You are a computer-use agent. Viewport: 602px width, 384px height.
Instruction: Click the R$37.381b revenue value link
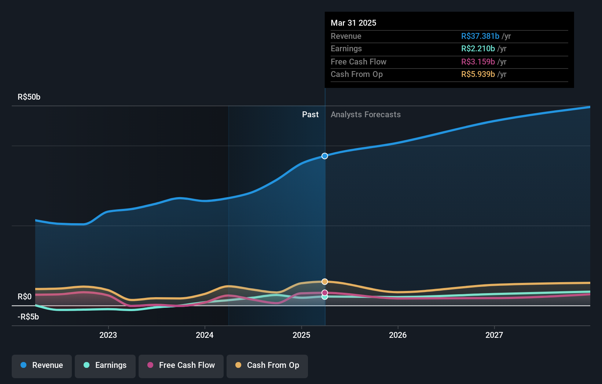point(480,36)
